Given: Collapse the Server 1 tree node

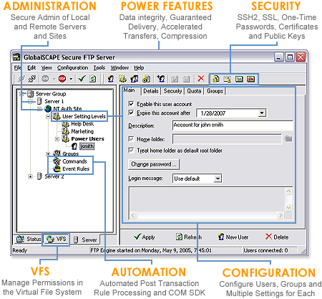Looking at the screenshot, I should tap(30, 102).
